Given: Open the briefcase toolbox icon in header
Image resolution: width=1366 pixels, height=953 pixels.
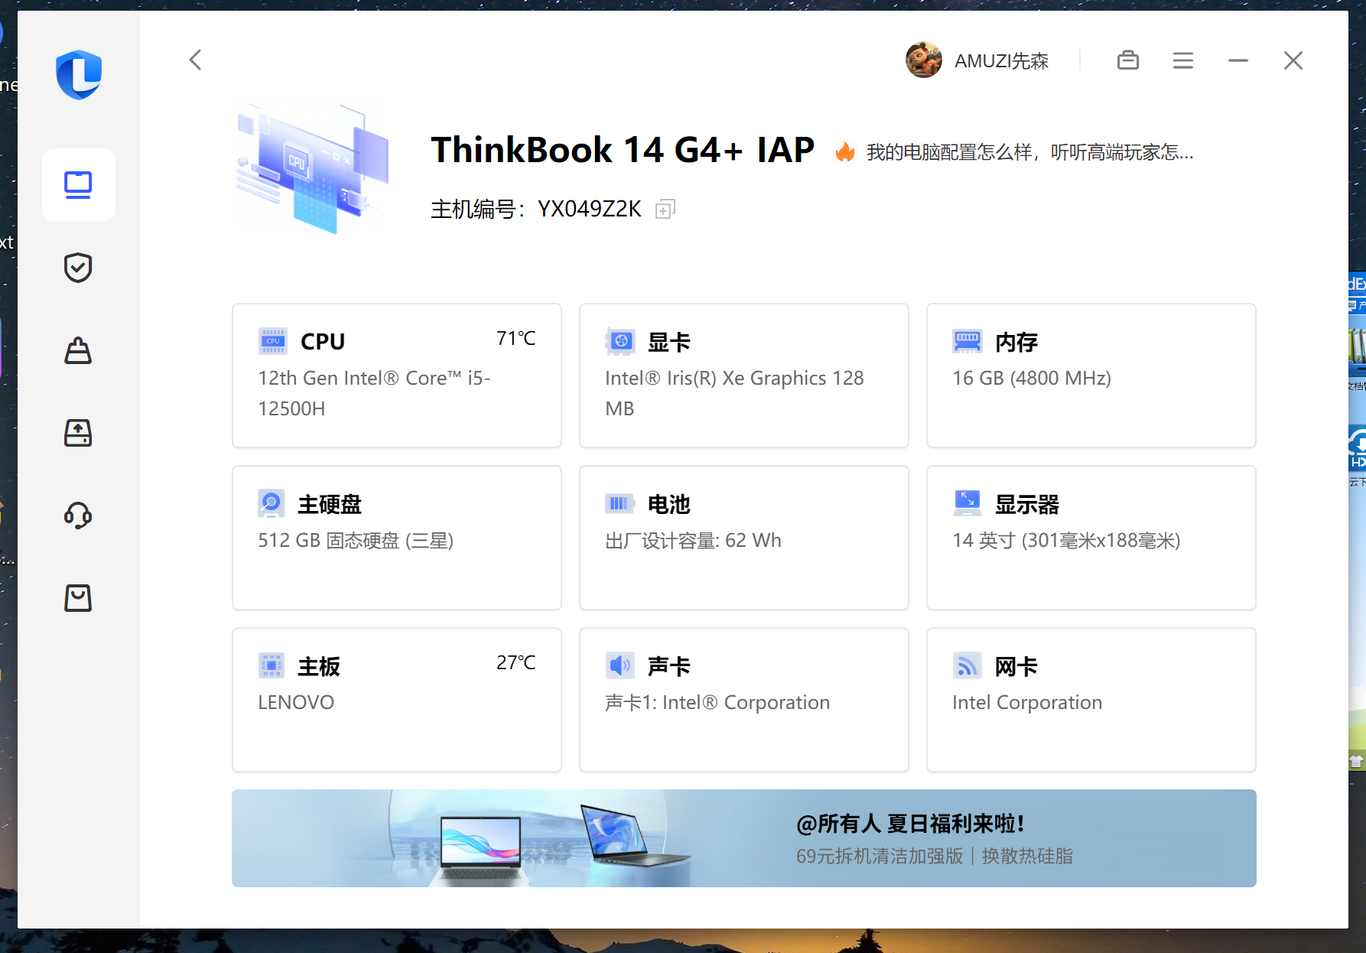Looking at the screenshot, I should (x=1128, y=60).
